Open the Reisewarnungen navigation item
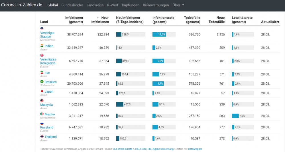The height and width of the screenshot is (152, 285). [x=156, y=5]
